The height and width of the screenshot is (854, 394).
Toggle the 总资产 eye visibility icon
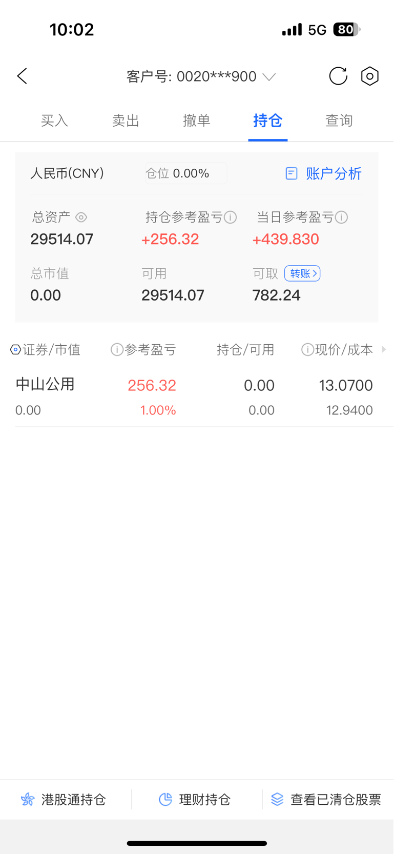coord(81,217)
